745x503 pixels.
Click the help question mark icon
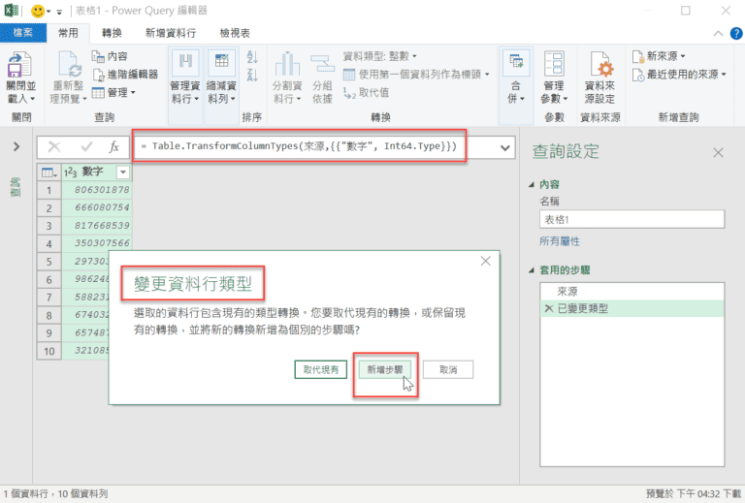[x=732, y=33]
